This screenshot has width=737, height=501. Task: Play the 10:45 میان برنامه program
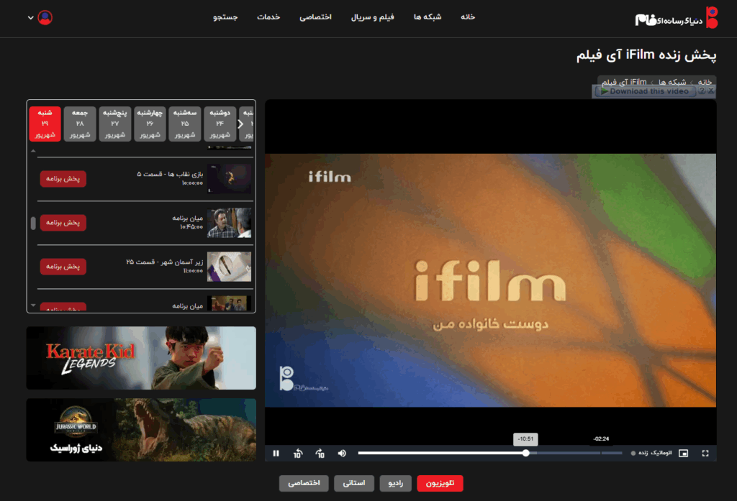click(x=63, y=223)
